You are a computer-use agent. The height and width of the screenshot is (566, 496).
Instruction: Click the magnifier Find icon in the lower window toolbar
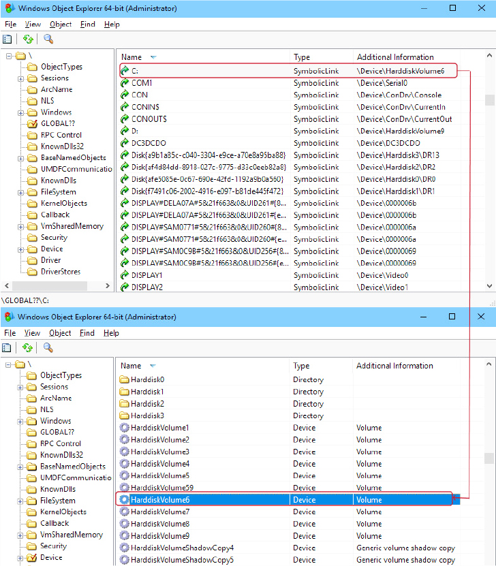click(x=48, y=347)
